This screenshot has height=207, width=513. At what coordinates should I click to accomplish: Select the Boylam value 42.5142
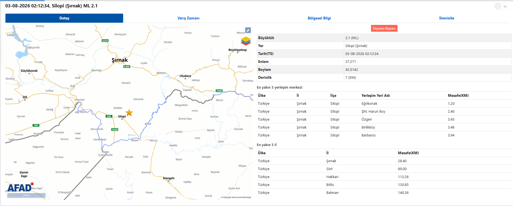point(352,70)
